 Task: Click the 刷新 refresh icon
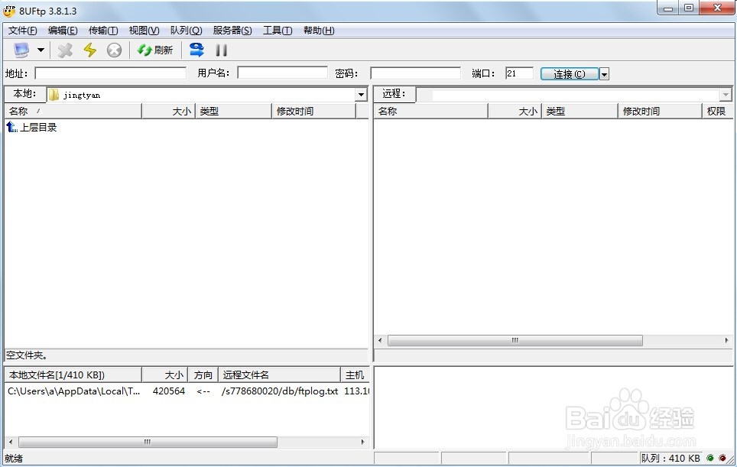point(145,49)
